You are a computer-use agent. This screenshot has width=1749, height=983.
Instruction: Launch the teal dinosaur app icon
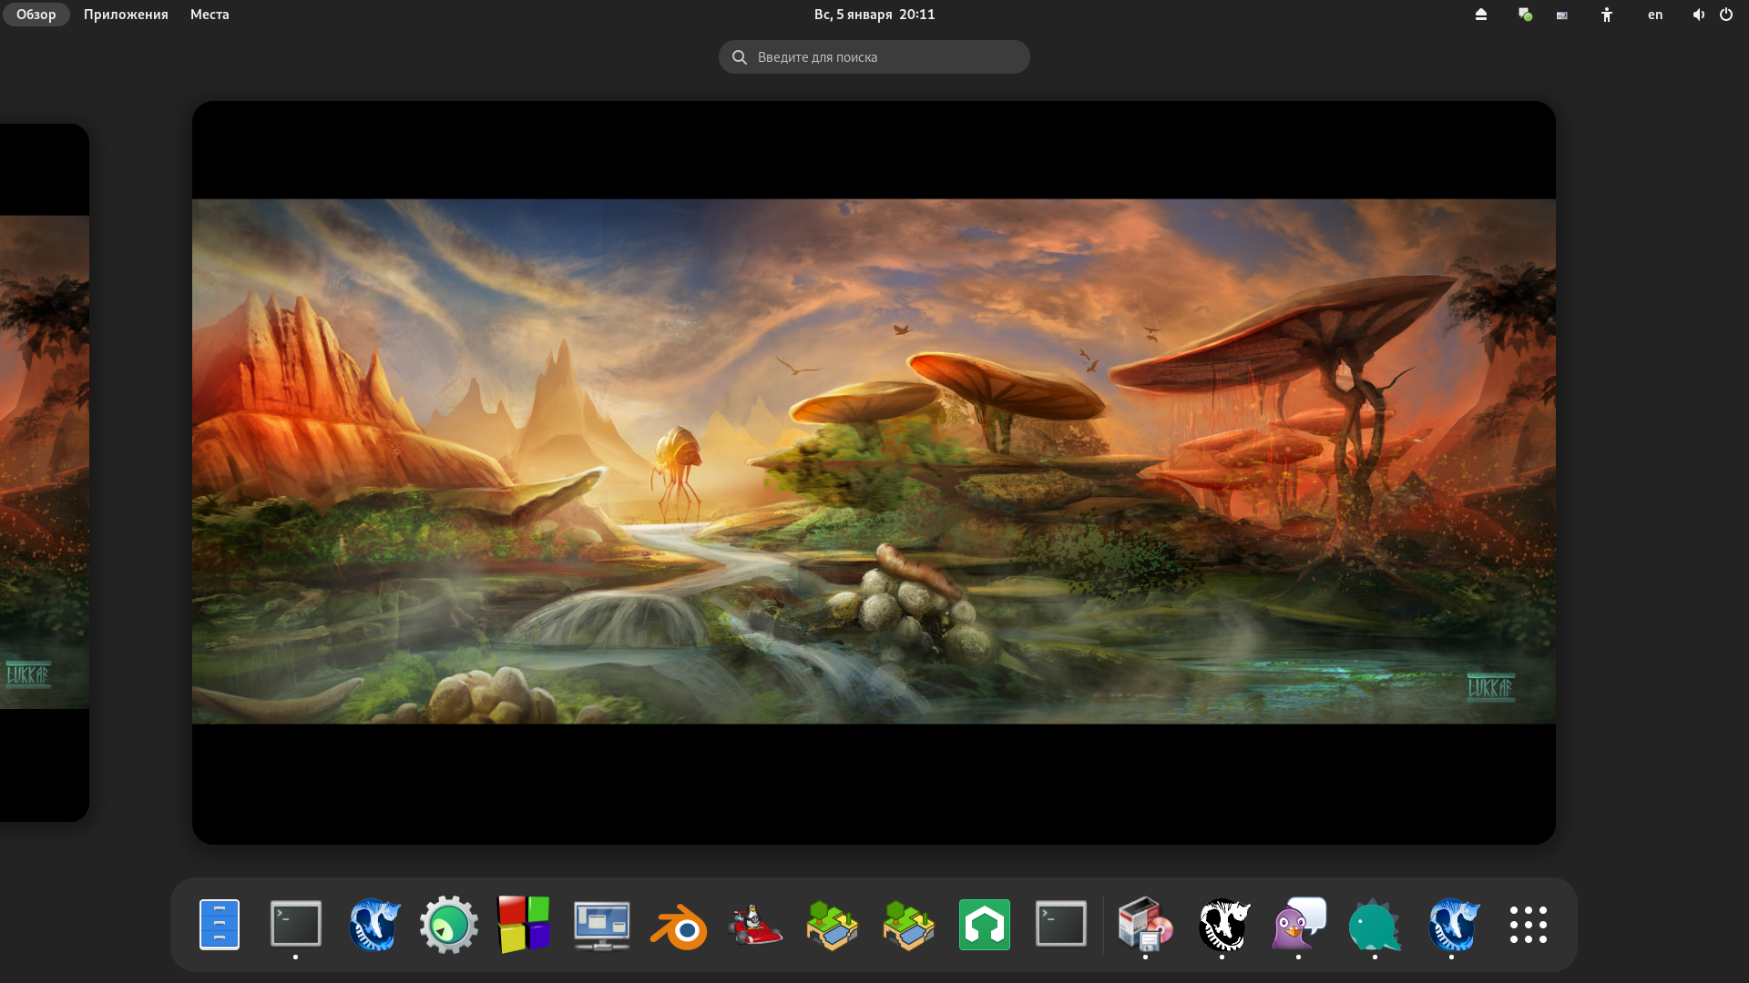tap(1375, 925)
